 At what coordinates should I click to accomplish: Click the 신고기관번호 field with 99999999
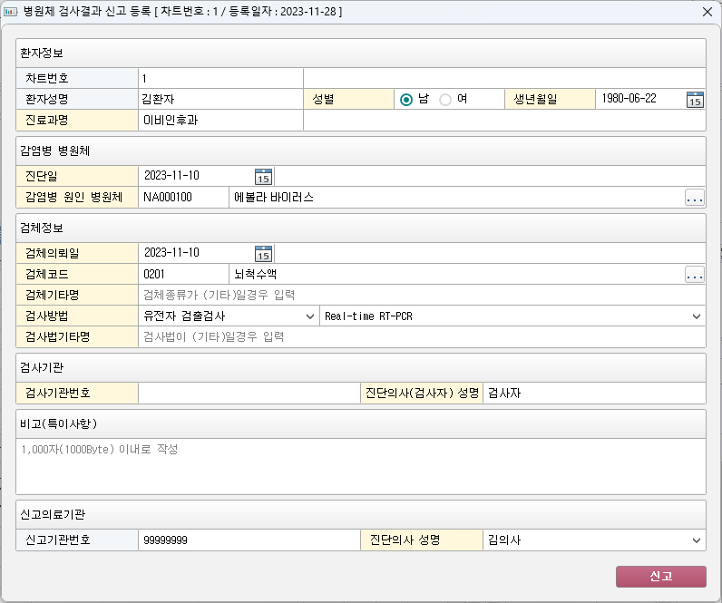click(249, 540)
